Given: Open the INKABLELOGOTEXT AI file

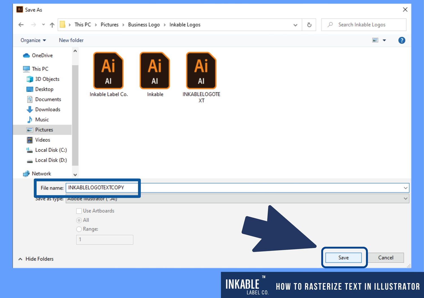Looking at the screenshot, I should (201, 71).
